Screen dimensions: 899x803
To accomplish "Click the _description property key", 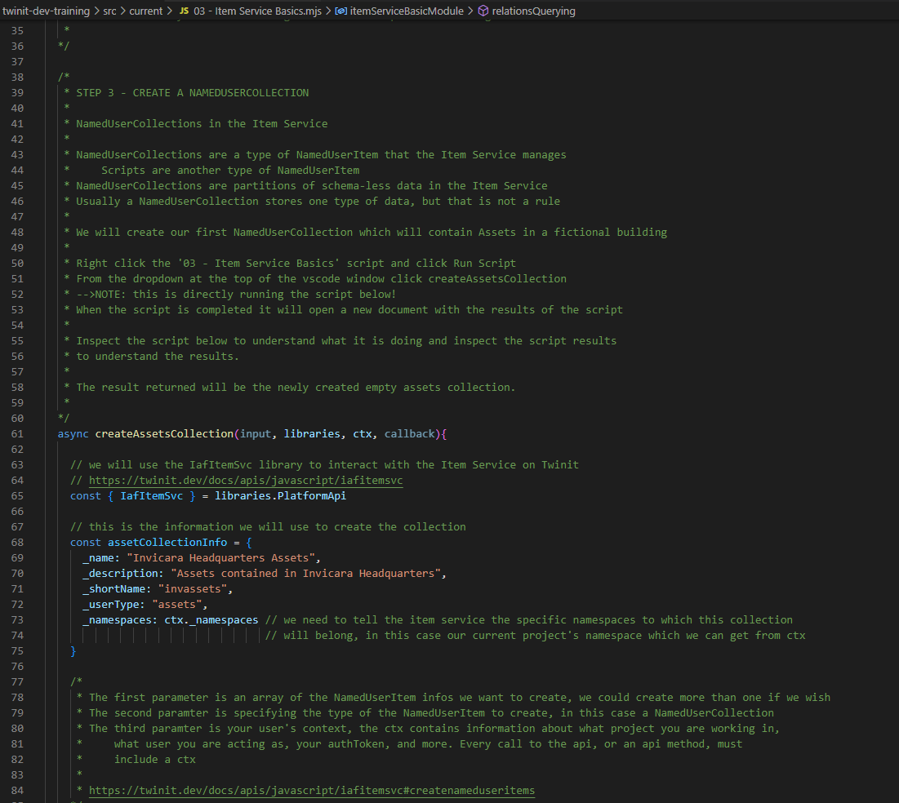I will 120,573.
